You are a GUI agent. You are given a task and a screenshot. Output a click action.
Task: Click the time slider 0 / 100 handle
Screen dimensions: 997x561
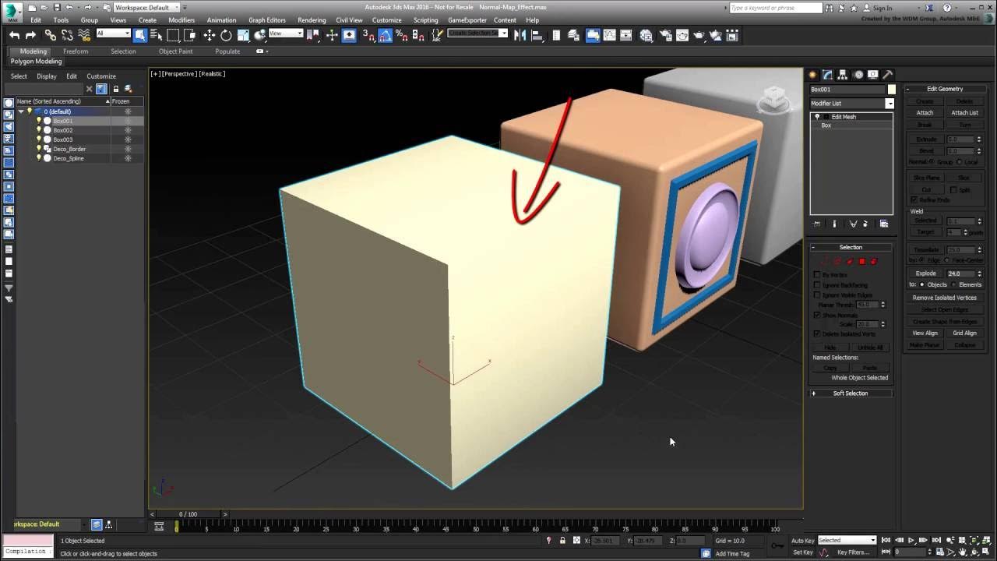point(188,514)
